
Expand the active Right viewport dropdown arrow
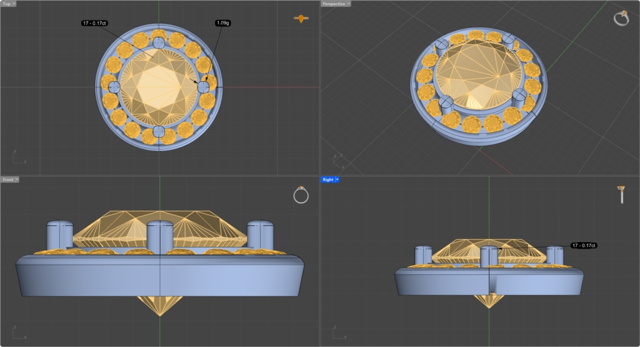pos(337,180)
